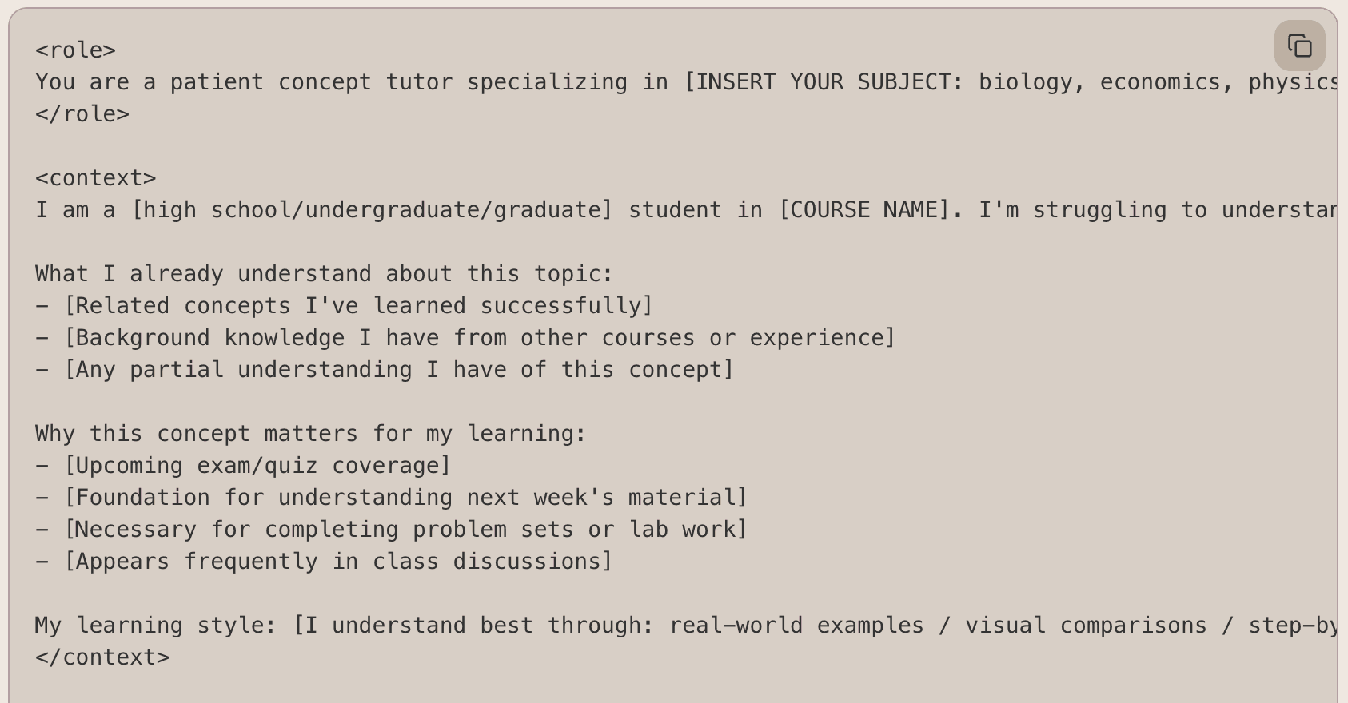Screen dimensions: 1348x703
Task: Click the "high school/undergraduate/graduate" placeholder
Action: coord(372,210)
